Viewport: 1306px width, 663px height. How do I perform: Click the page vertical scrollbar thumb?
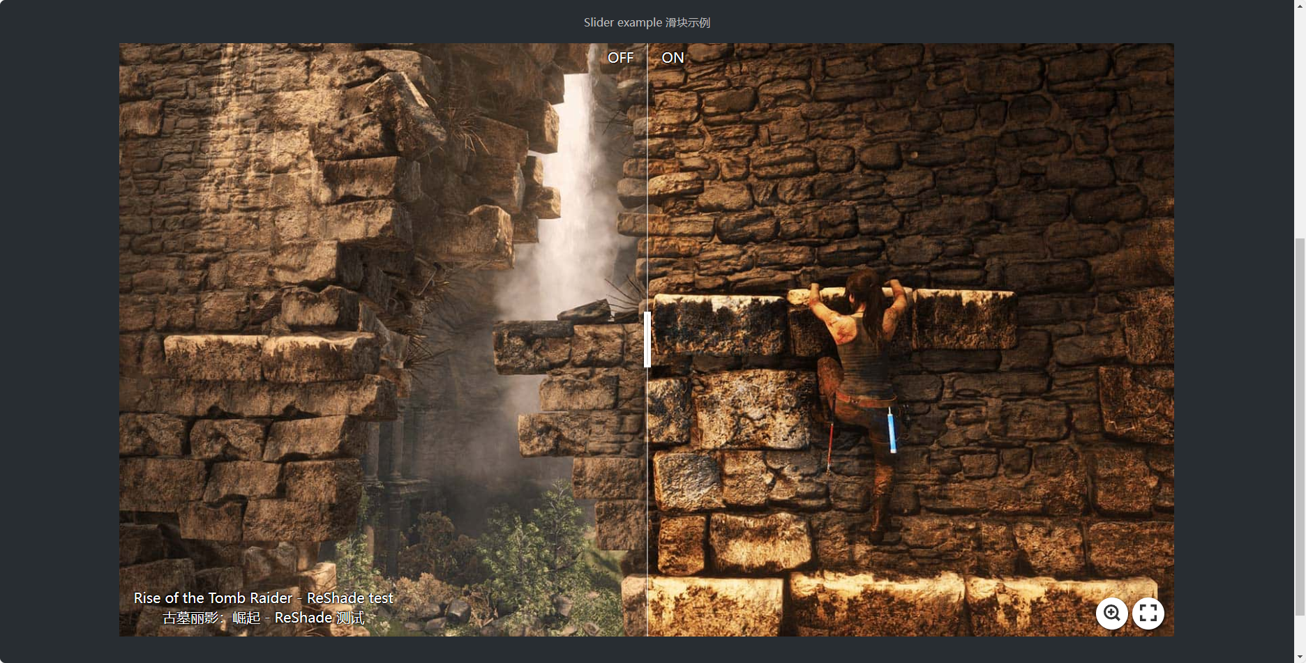[1300, 427]
